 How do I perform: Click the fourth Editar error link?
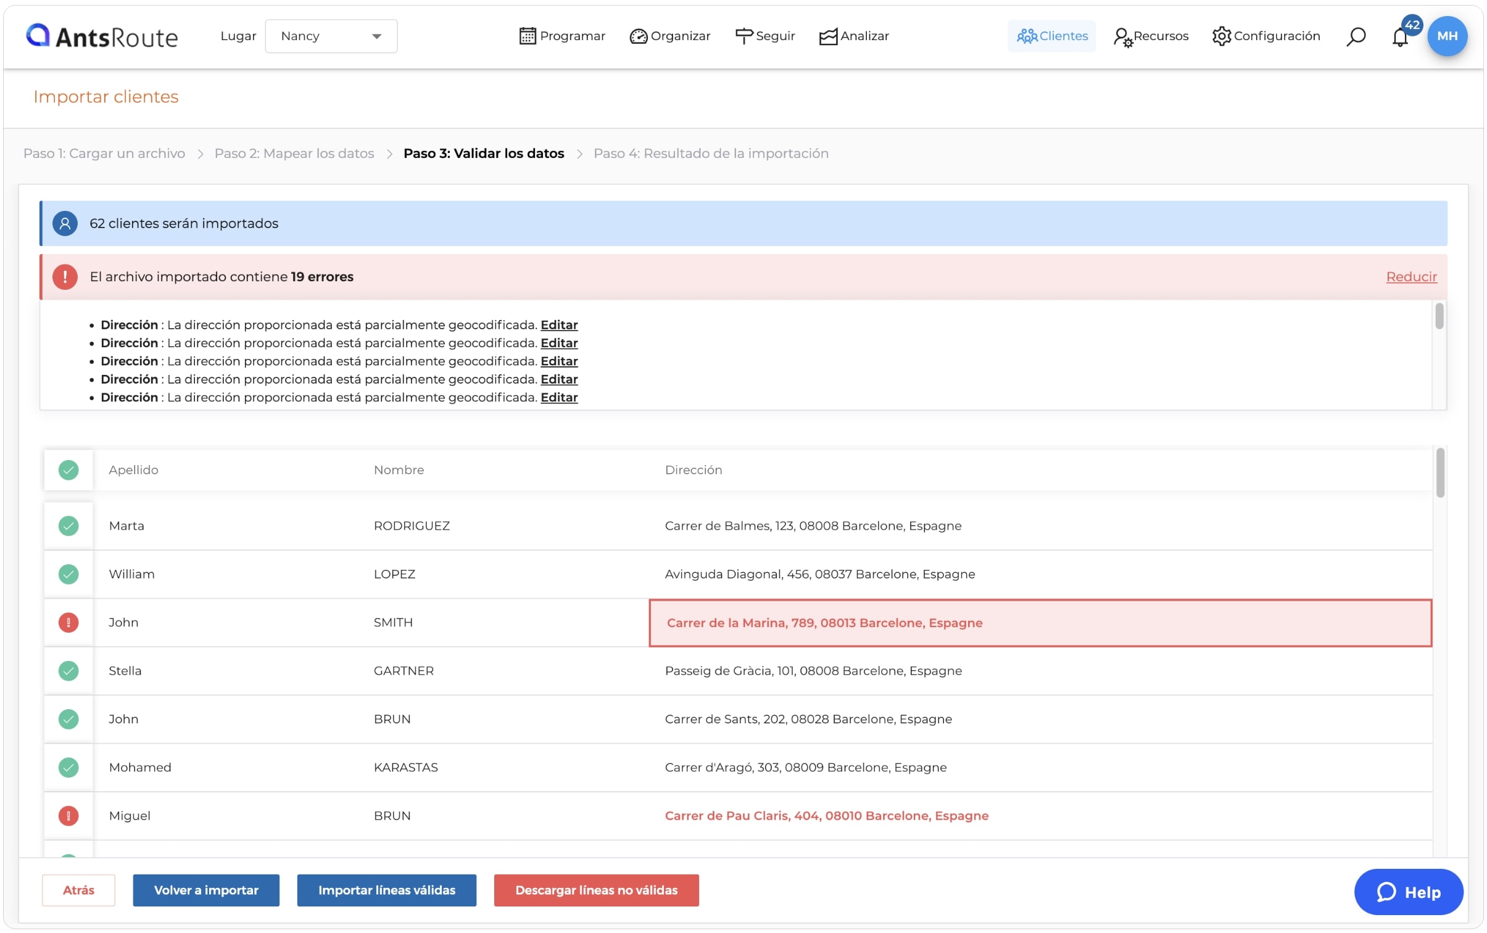tap(558, 379)
